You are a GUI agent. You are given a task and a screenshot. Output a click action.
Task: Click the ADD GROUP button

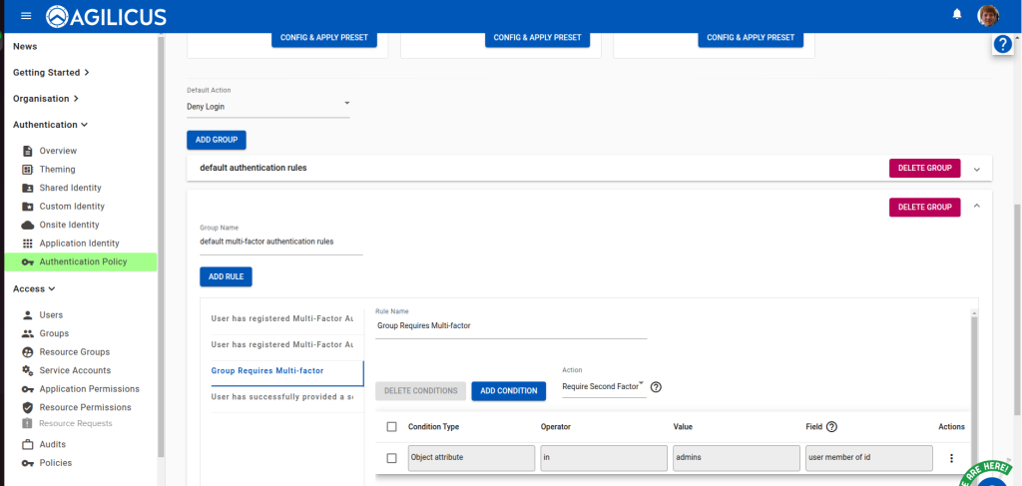[216, 140]
